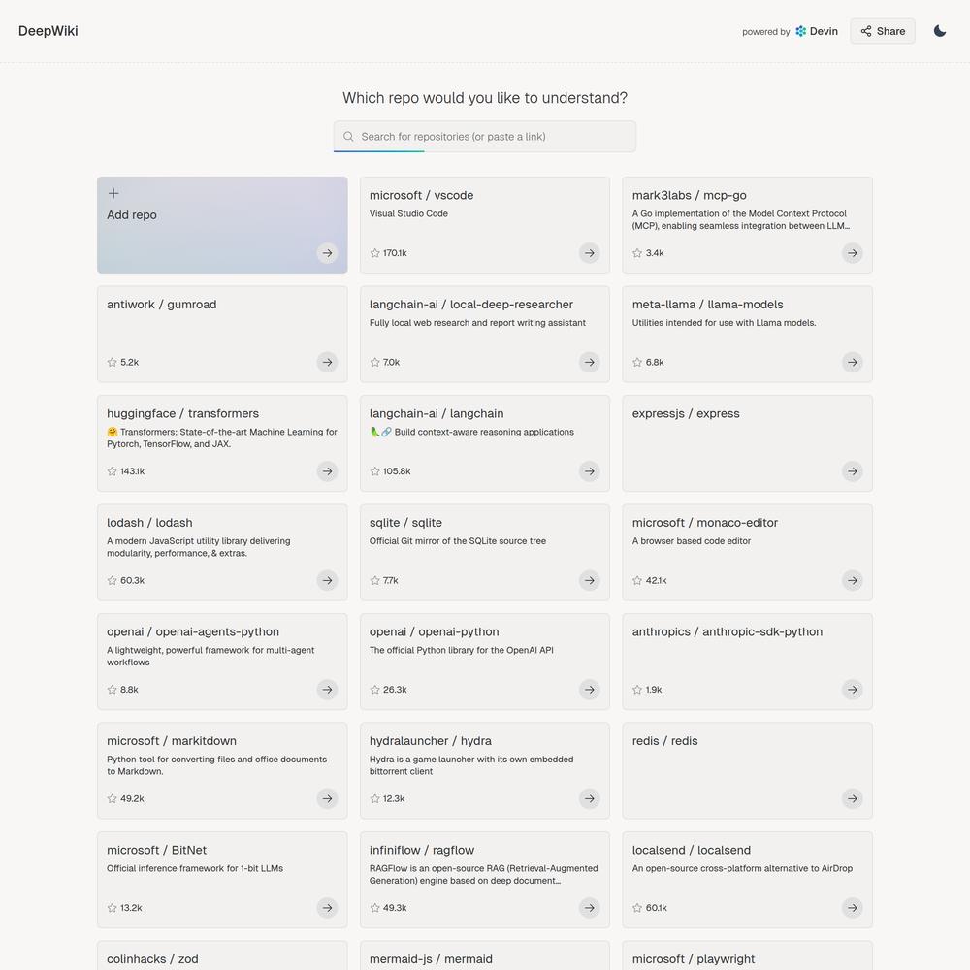This screenshot has height=970, width=970.
Task: Toggle dark mode with the moon icon
Action: pos(940,31)
